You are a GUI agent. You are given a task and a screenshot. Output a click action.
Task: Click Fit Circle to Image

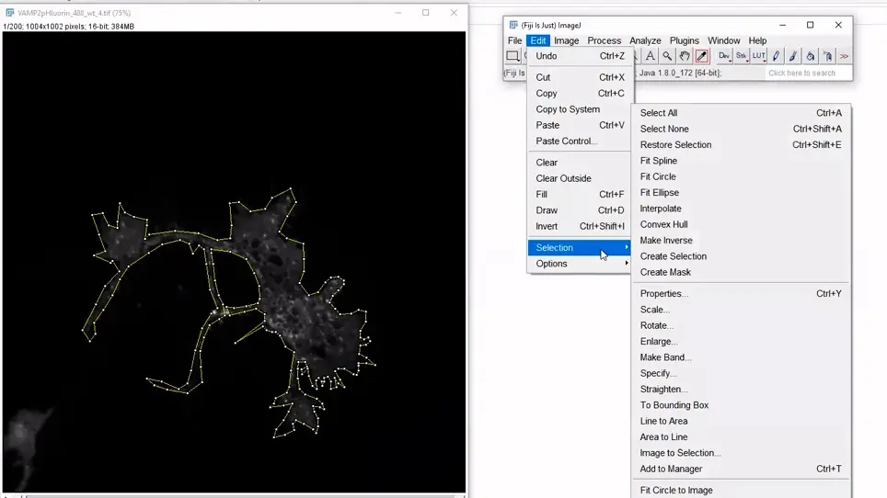(x=741, y=490)
